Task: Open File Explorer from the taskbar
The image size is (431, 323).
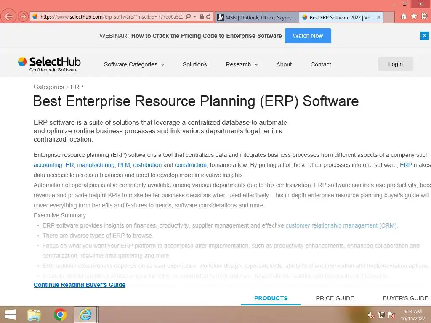Action: pyautogui.click(x=34, y=315)
